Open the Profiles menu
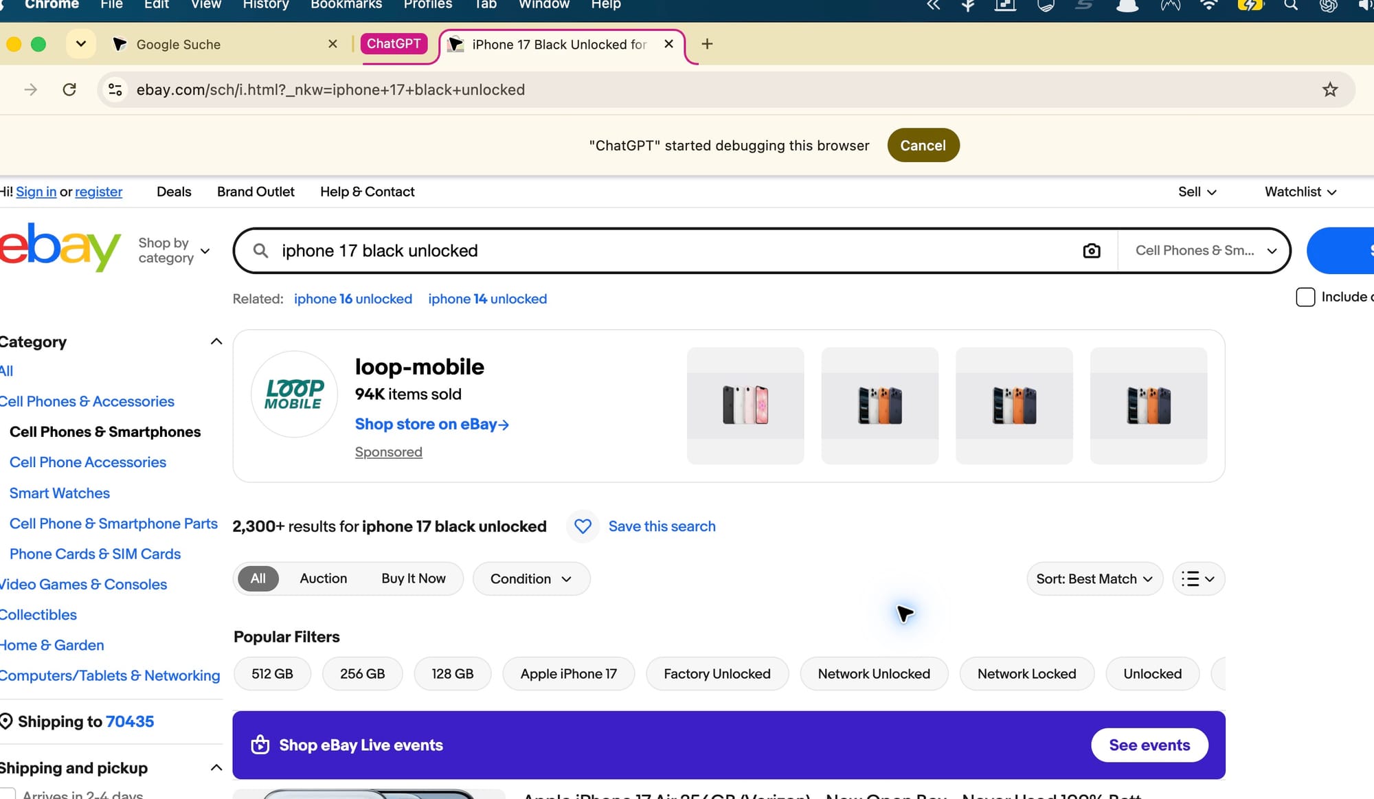Image resolution: width=1374 pixels, height=799 pixels. coord(428,5)
